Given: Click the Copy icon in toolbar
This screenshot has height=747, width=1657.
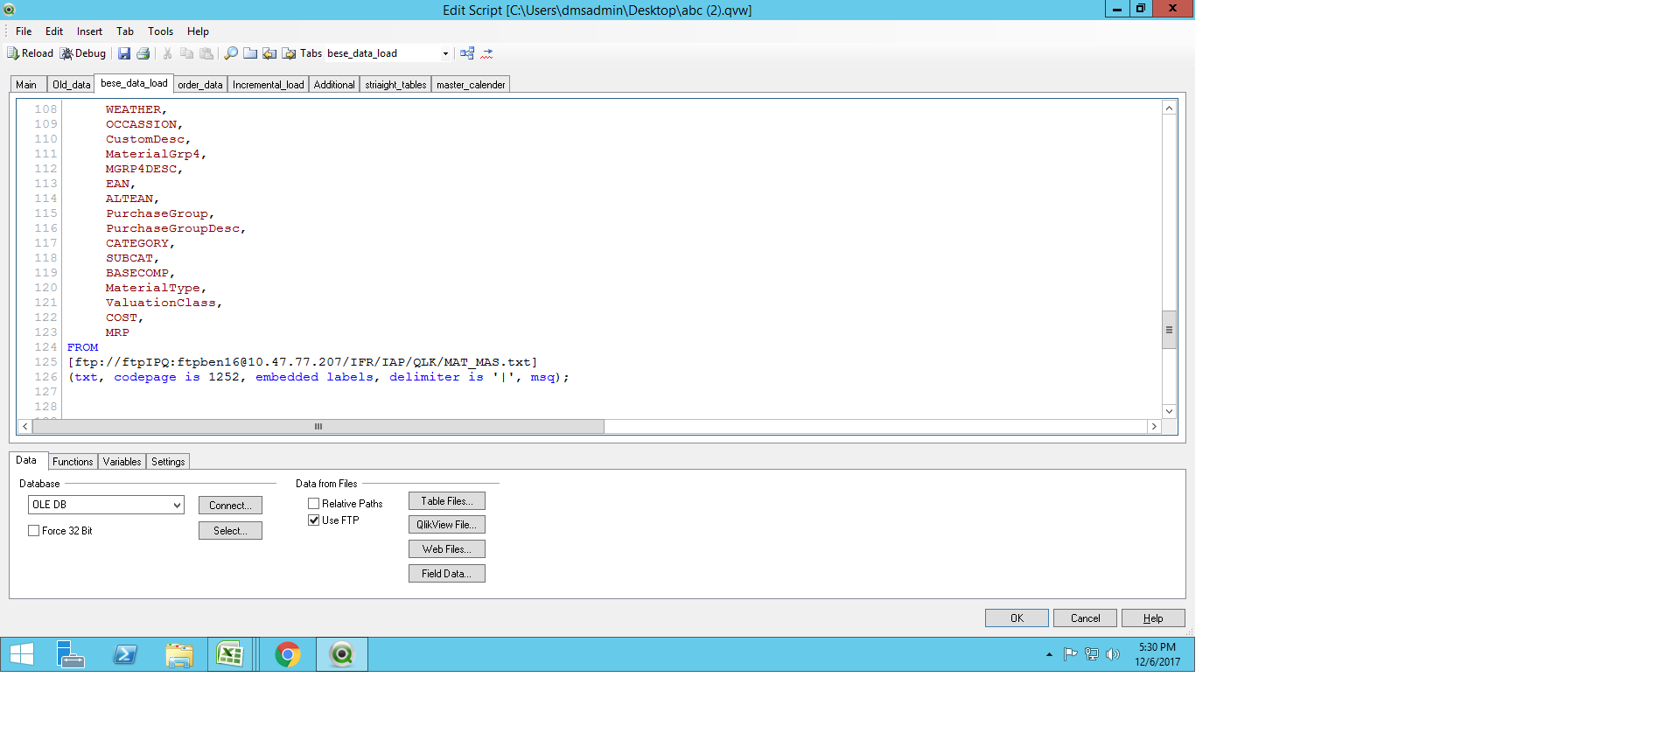Looking at the screenshot, I should 186,53.
